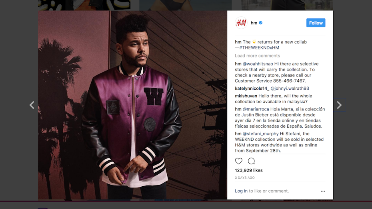The height and width of the screenshot is (209, 372).
Task: View the 123,929 likes count
Action: [249, 170]
